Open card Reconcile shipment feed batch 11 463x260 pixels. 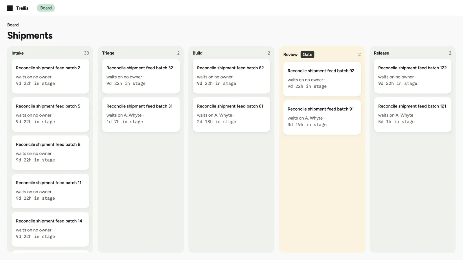click(50, 191)
